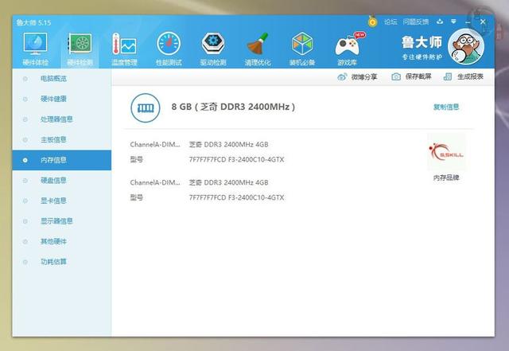This screenshot has height=351, width=509.
Task: Click second 7F7F7F7FCD F3-2400C10-4GTX model number
Action: pyautogui.click(x=237, y=197)
